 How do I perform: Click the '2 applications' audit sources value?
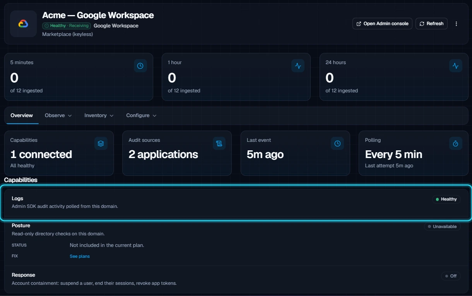click(163, 155)
